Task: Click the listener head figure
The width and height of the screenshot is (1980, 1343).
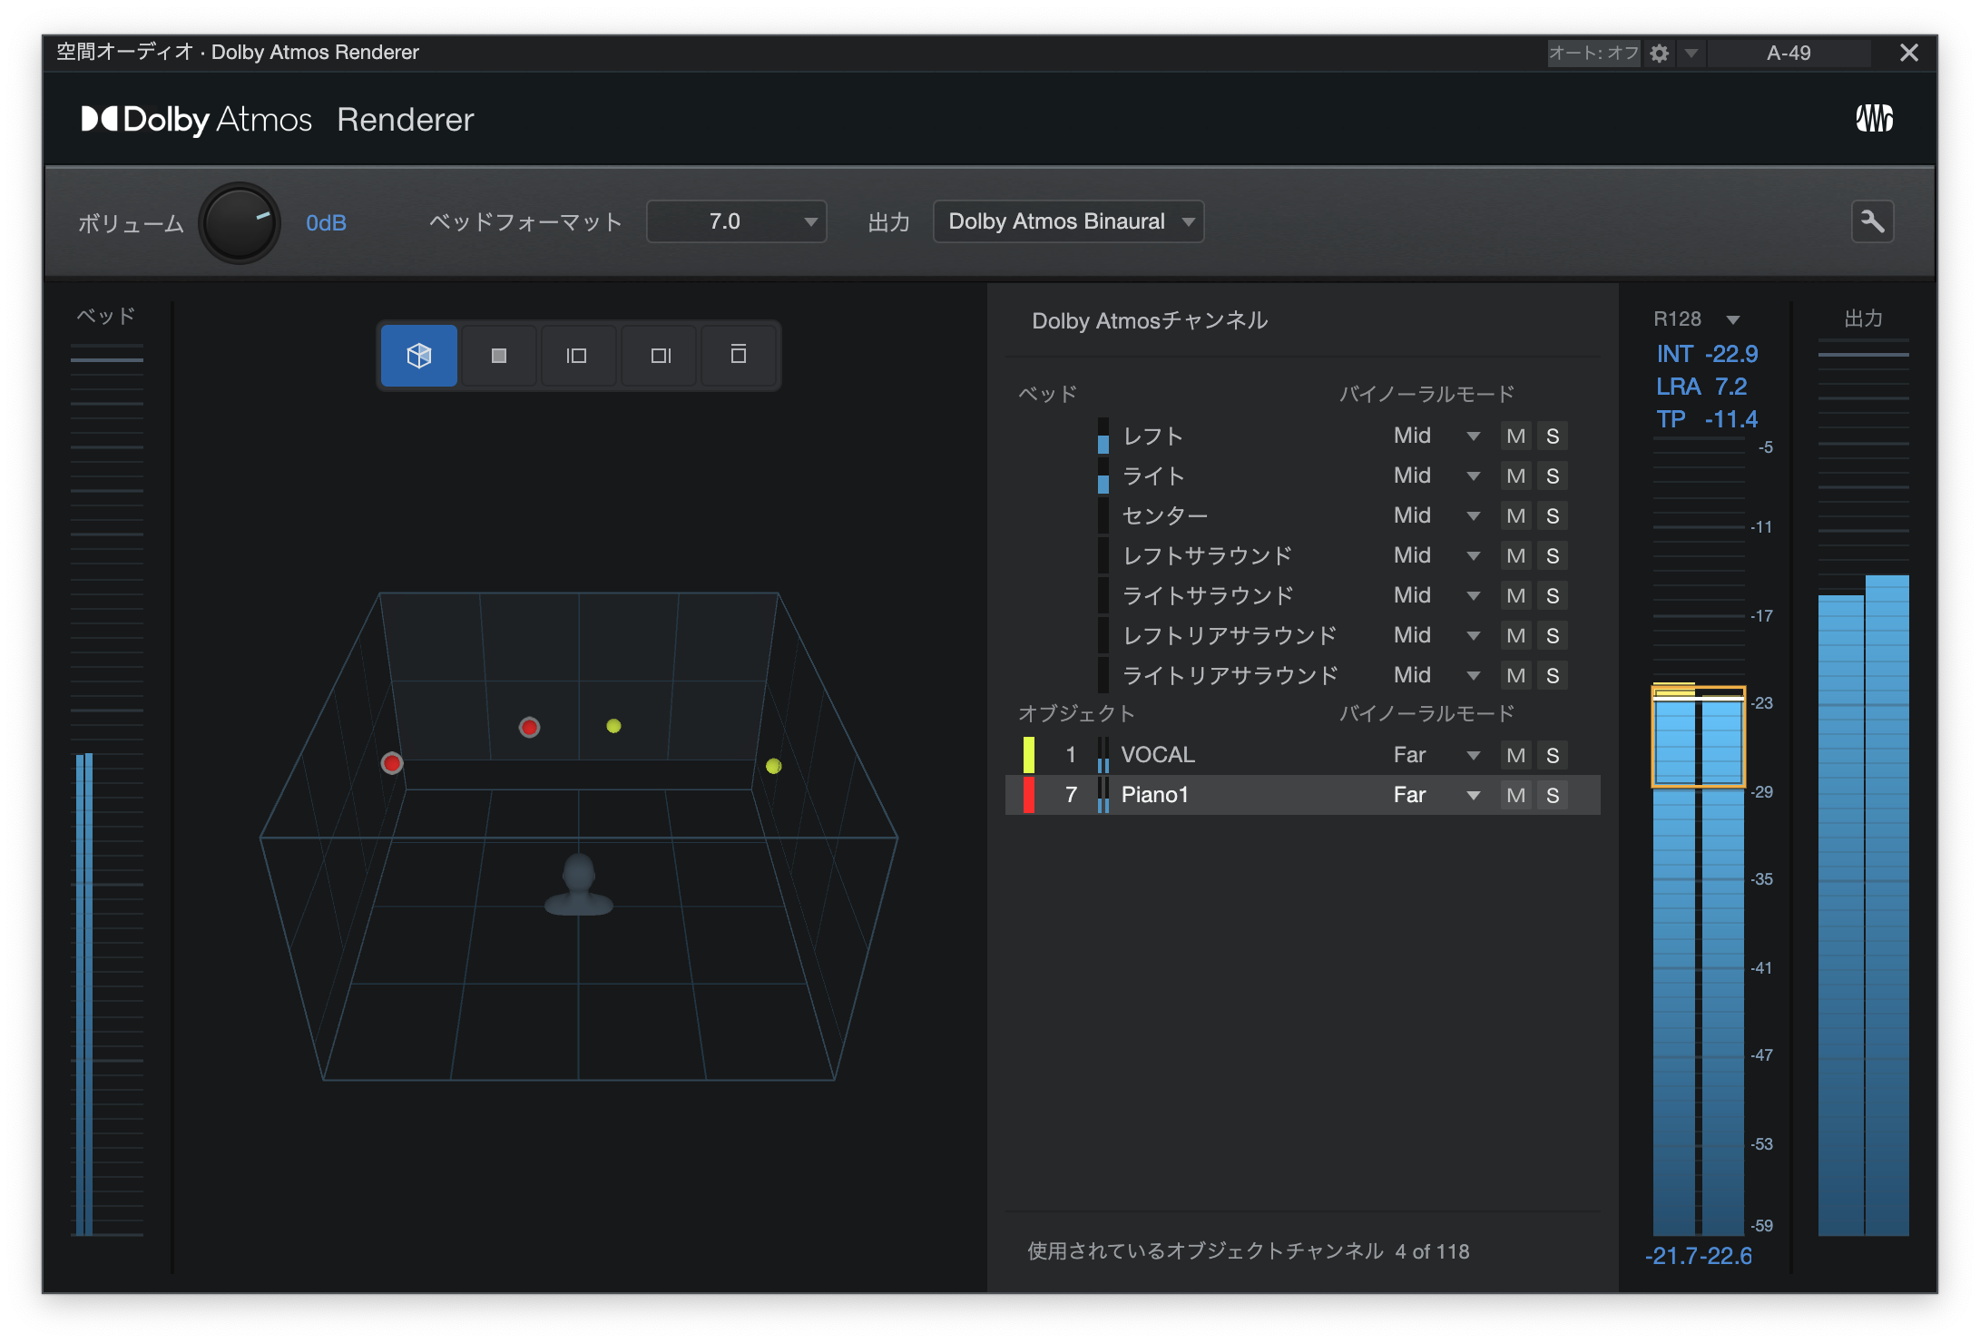Action: pos(578,884)
